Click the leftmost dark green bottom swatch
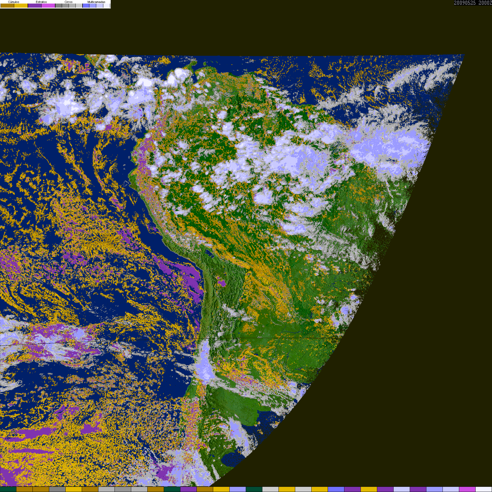Viewport: 492px width, 492px height. pos(8,489)
